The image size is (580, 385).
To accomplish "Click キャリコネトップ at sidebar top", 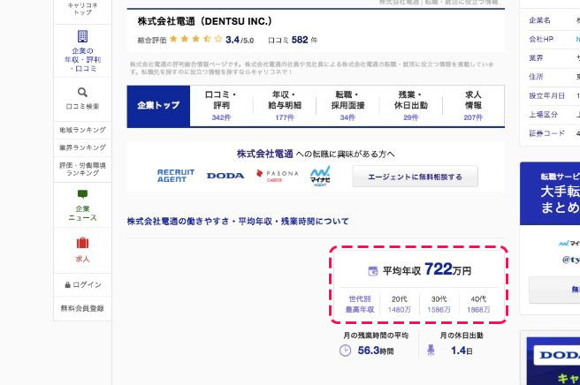I will 82,9.
